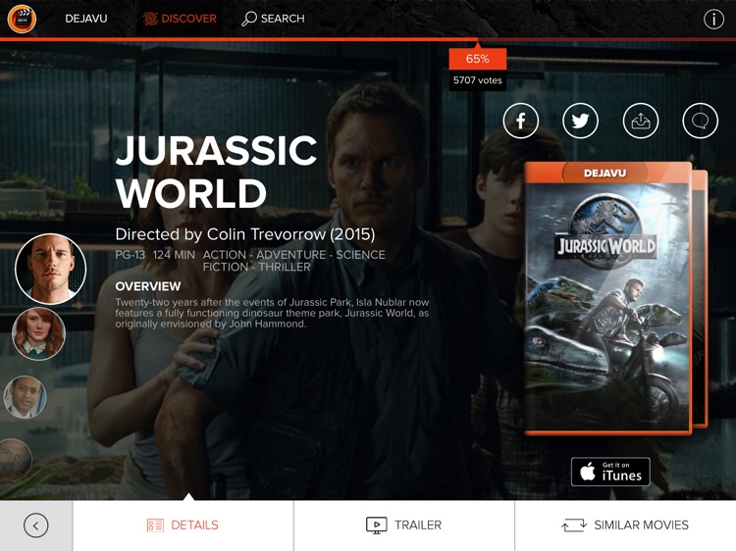Open the export share icon
Image resolution: width=736 pixels, height=551 pixels.
point(640,121)
